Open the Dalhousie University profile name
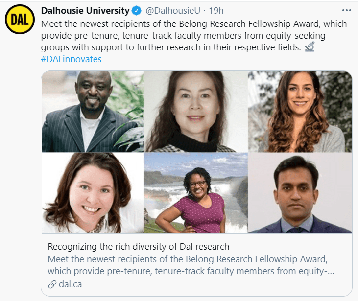The image size is (358, 301). click(x=85, y=11)
